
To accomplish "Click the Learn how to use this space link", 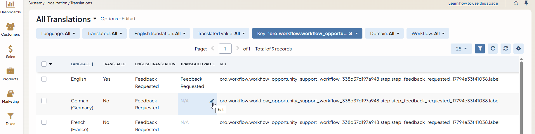I will [x=473, y=3].
